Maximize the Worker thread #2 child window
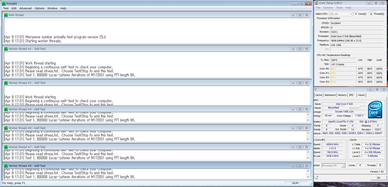Screen dimensions: 388x187 [x=300, y=83]
